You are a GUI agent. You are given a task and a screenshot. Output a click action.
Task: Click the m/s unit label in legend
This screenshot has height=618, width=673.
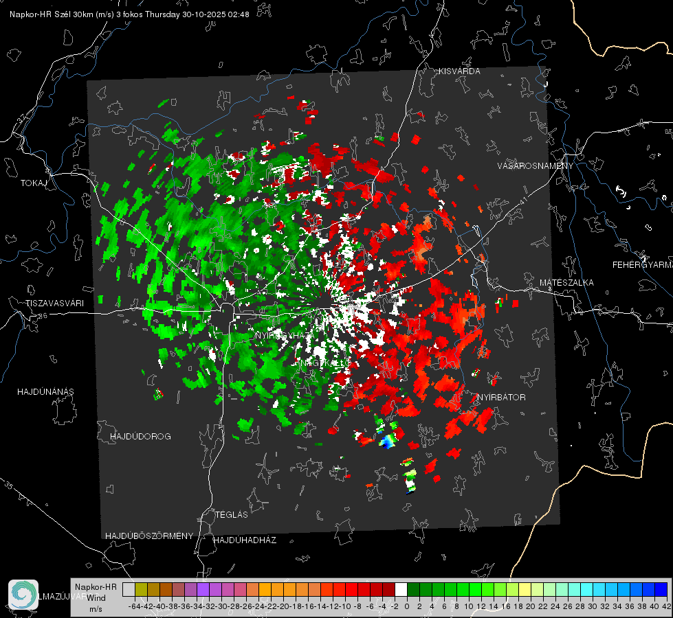[96, 609]
